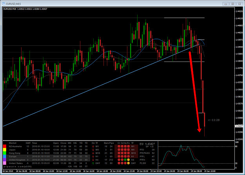Click the down arrow for H1 timeframe

93,157
